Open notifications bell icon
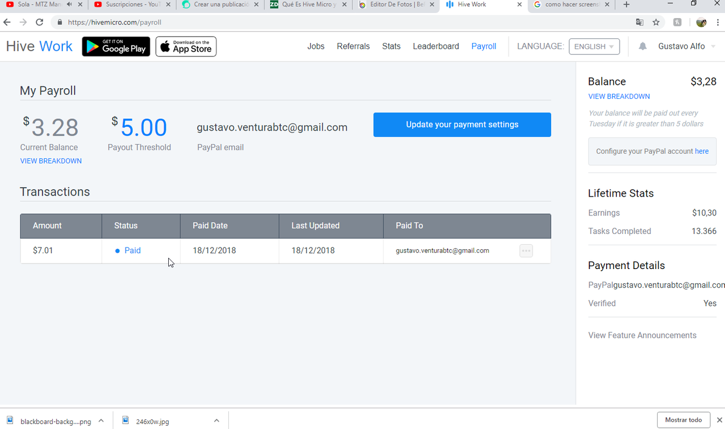Viewport: 725px width, 429px height. click(x=643, y=46)
